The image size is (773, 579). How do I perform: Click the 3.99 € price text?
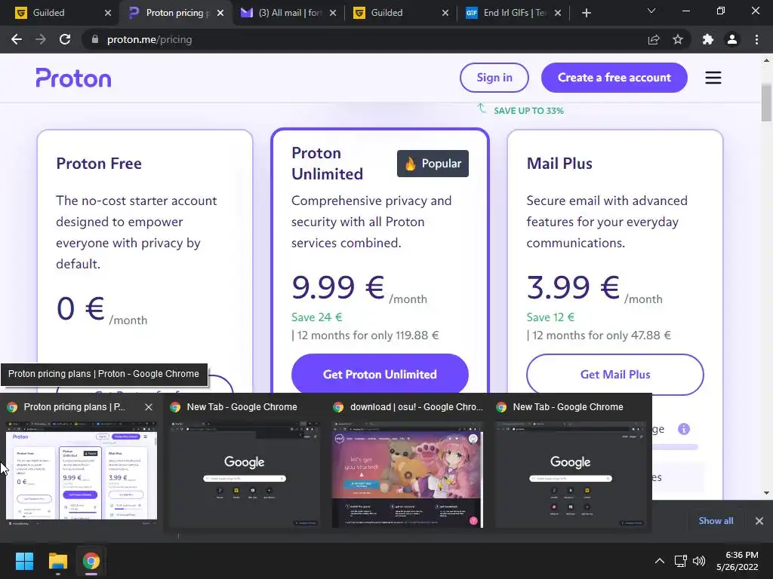pos(573,287)
